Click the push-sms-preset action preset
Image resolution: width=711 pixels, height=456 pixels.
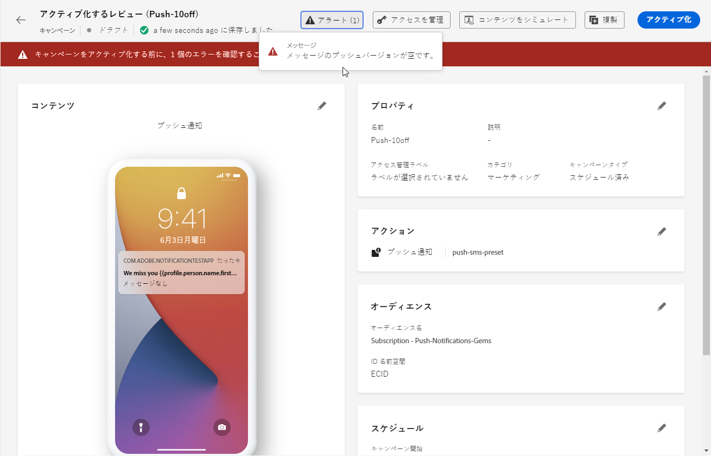coord(478,252)
